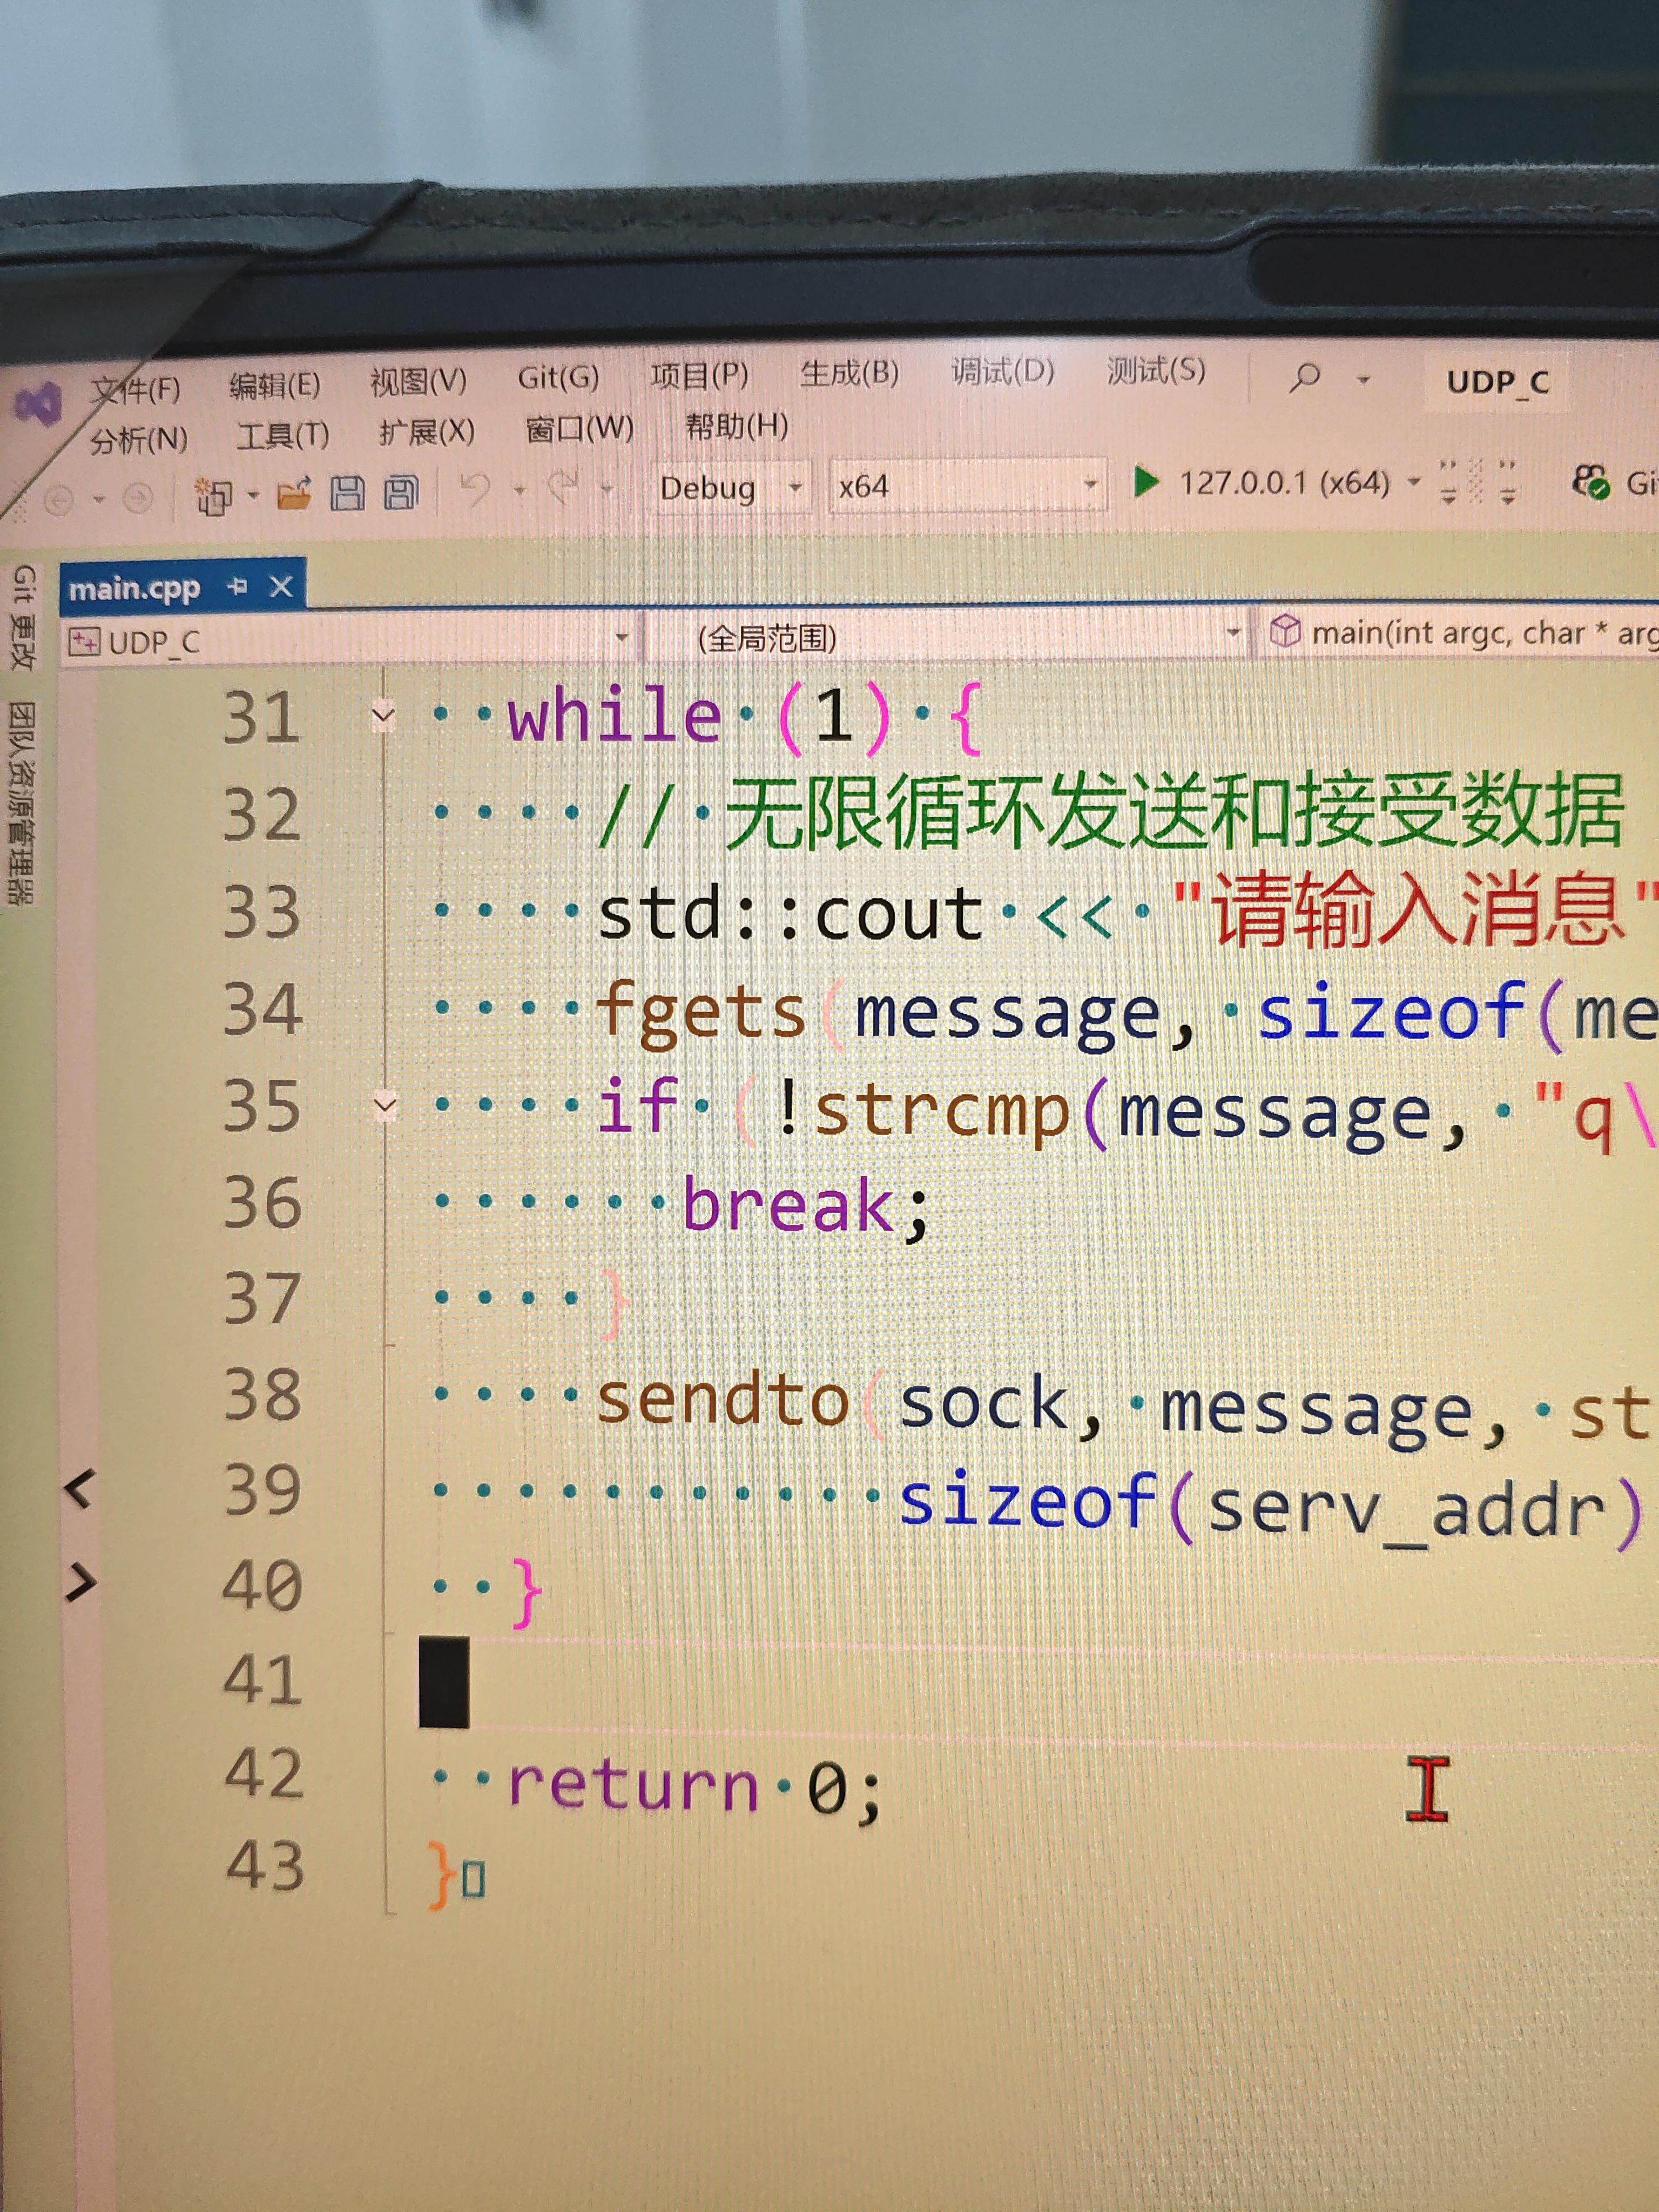Click line number 36 in the margin

262,1201
